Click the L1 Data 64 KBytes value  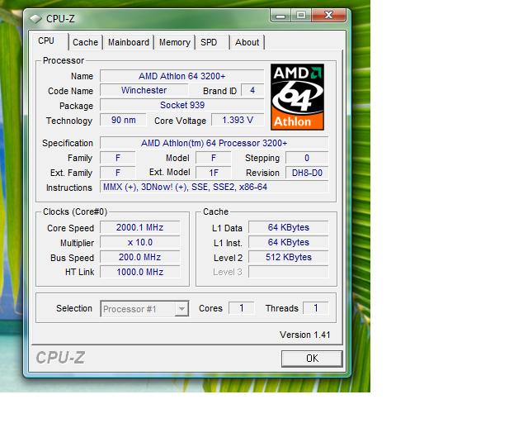click(x=288, y=227)
